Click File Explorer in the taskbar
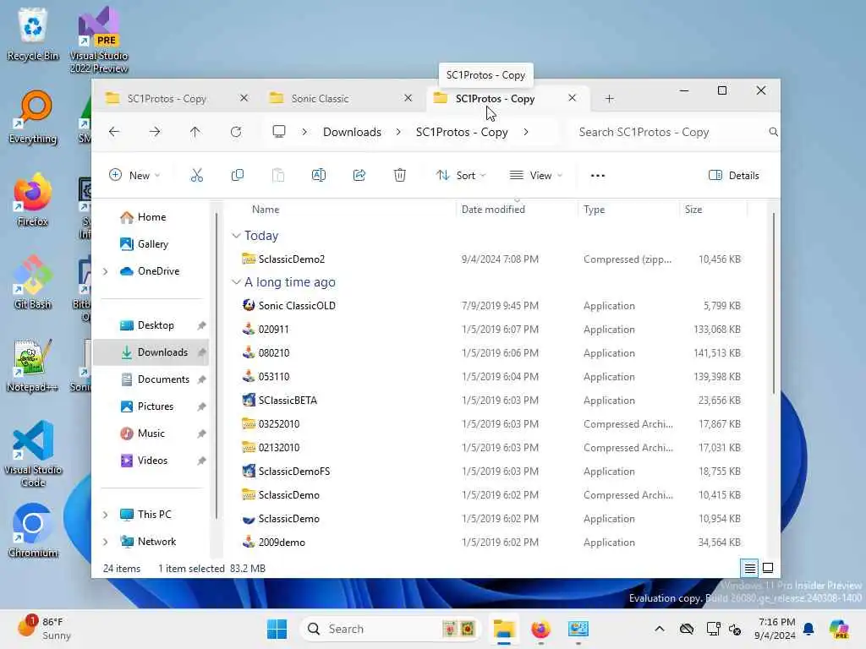The image size is (866, 649). tap(504, 629)
